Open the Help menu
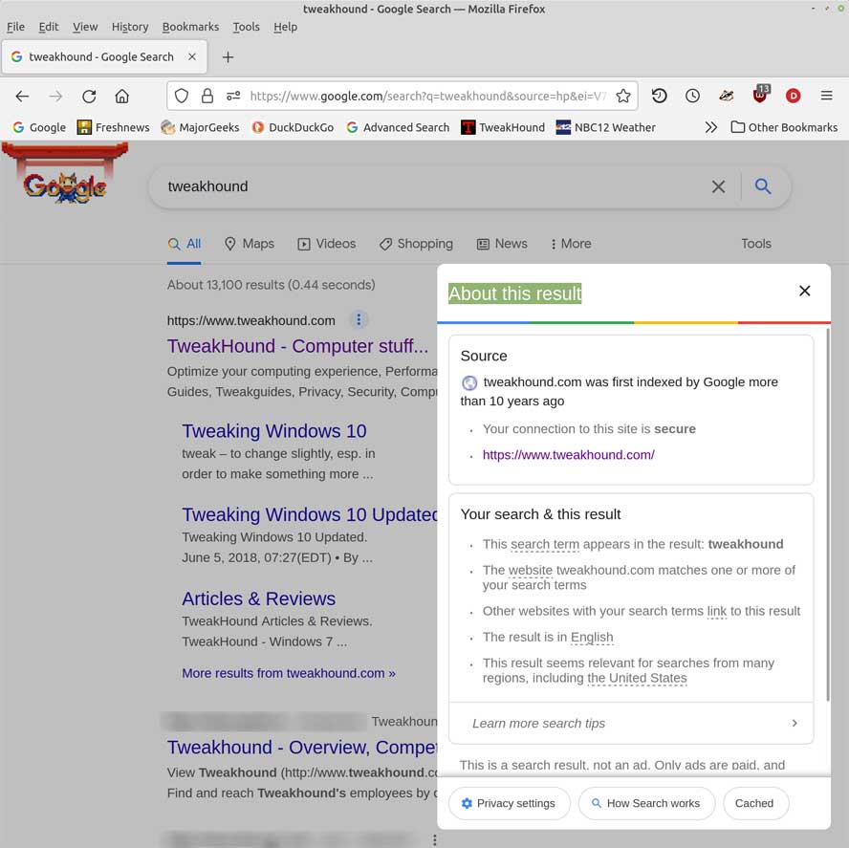 [x=285, y=27]
